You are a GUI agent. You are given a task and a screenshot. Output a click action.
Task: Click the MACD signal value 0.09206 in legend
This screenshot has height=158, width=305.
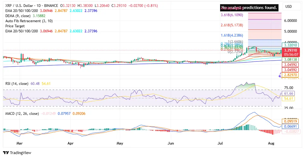pyautogui.click(x=79, y=114)
